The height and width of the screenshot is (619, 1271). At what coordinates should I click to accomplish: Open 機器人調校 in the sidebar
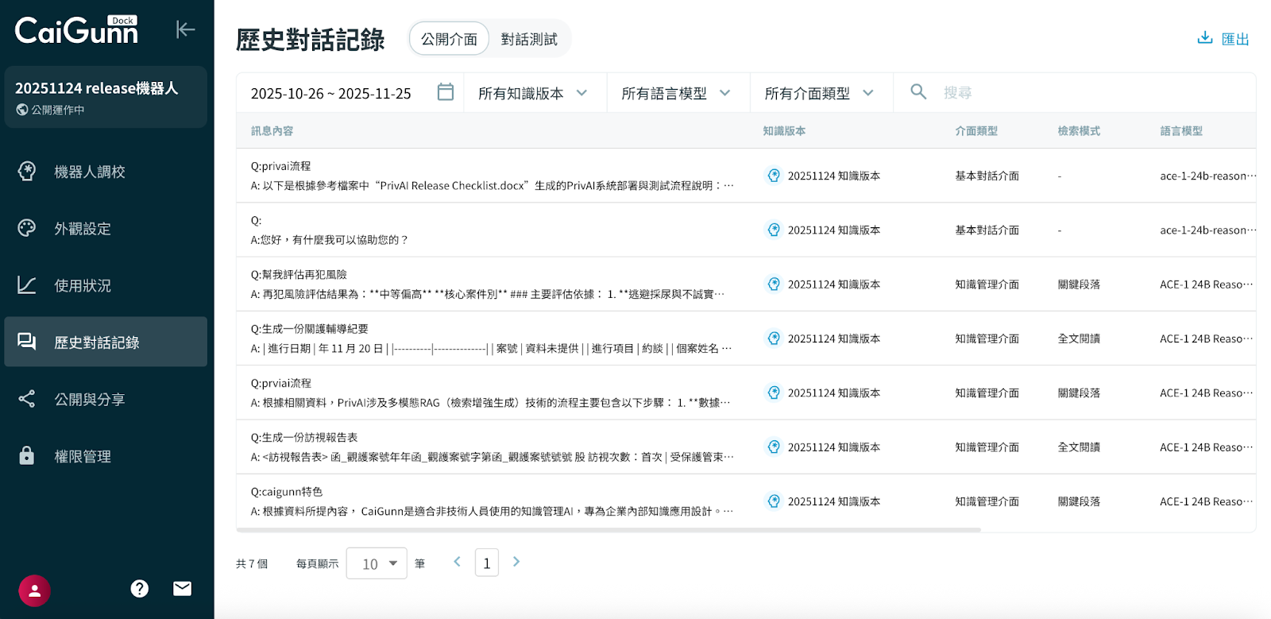tap(89, 172)
